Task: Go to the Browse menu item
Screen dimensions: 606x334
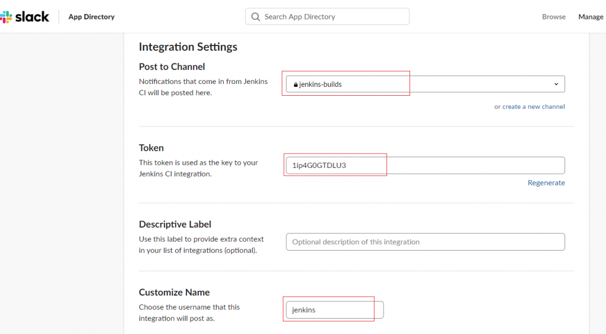Action: (x=553, y=17)
